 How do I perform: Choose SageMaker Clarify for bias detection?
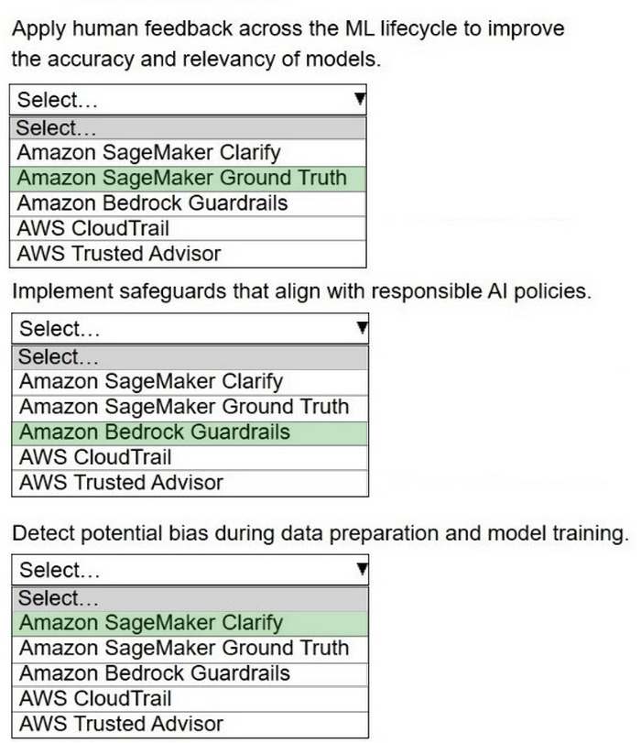click(151, 623)
